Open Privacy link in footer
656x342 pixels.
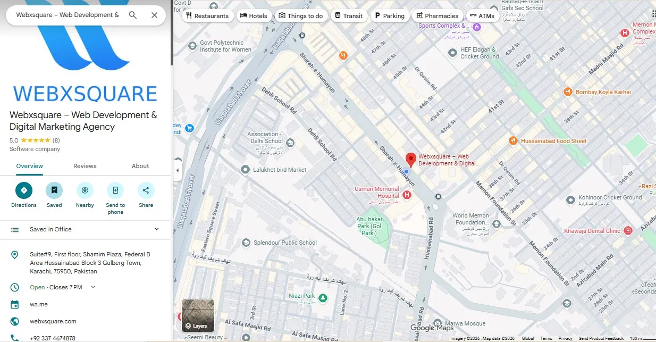[565, 338]
